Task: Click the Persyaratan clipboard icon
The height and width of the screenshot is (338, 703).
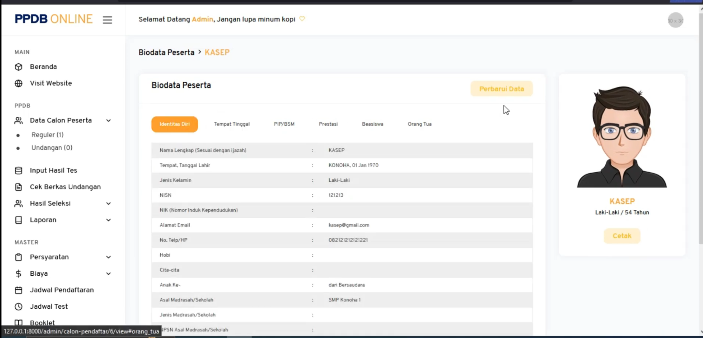Action: [18, 257]
